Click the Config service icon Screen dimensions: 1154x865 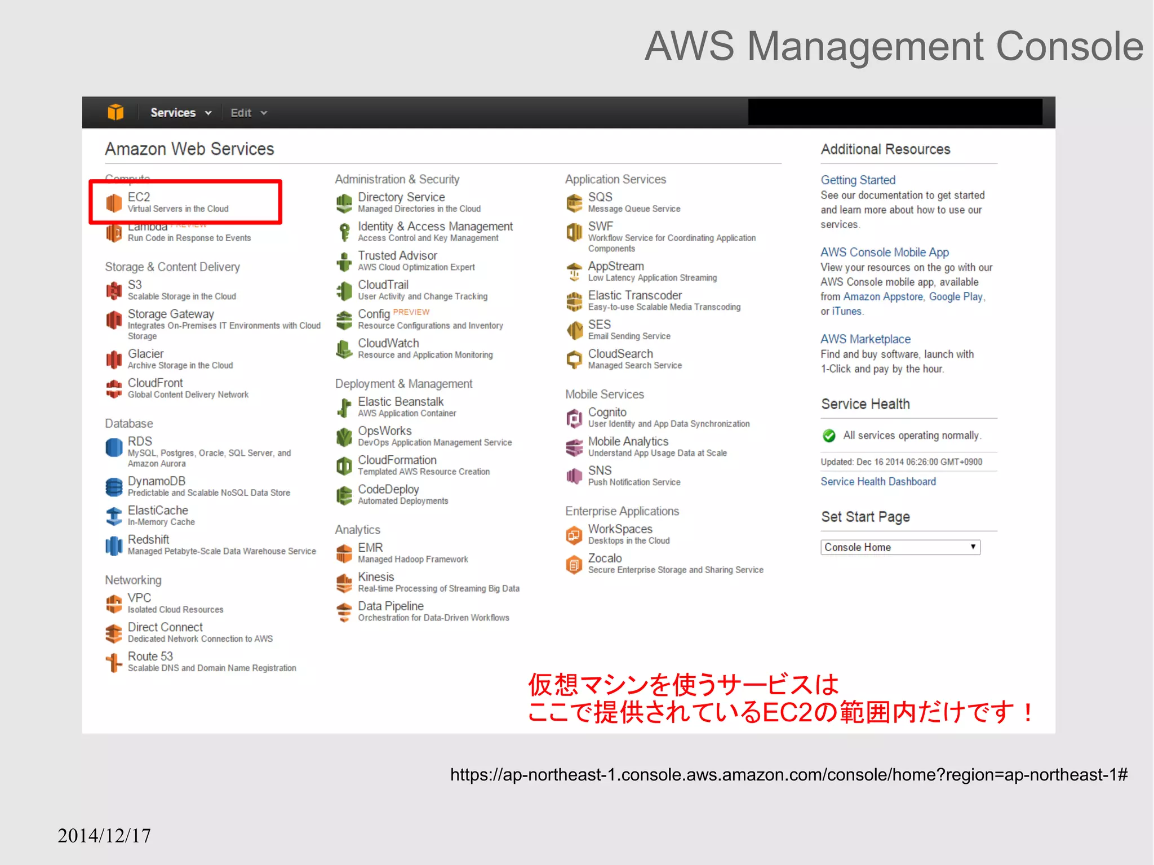click(x=344, y=320)
